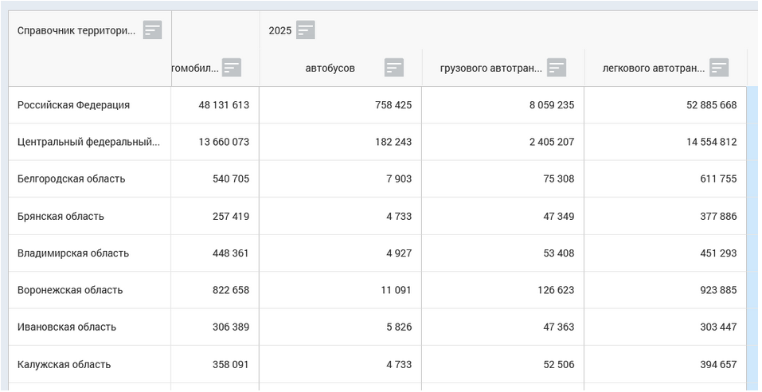Click Брянская область buses value 4 733
762x392 pixels.
pyautogui.click(x=400, y=217)
